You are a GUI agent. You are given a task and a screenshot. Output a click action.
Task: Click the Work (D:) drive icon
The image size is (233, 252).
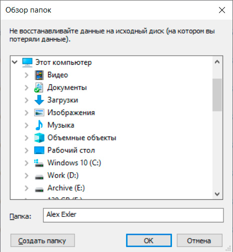pos(39,177)
